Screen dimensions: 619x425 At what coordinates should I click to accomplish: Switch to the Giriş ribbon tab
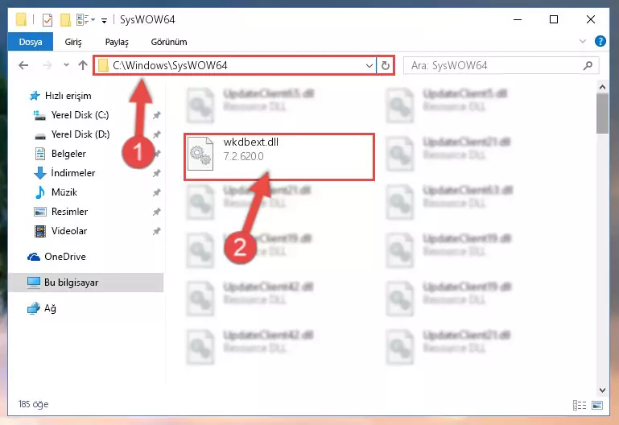(x=73, y=42)
